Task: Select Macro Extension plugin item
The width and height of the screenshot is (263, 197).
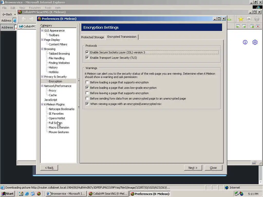Action: 59,127
